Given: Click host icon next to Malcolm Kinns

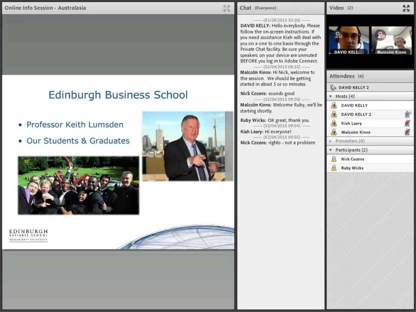Looking at the screenshot, I should [334, 132].
